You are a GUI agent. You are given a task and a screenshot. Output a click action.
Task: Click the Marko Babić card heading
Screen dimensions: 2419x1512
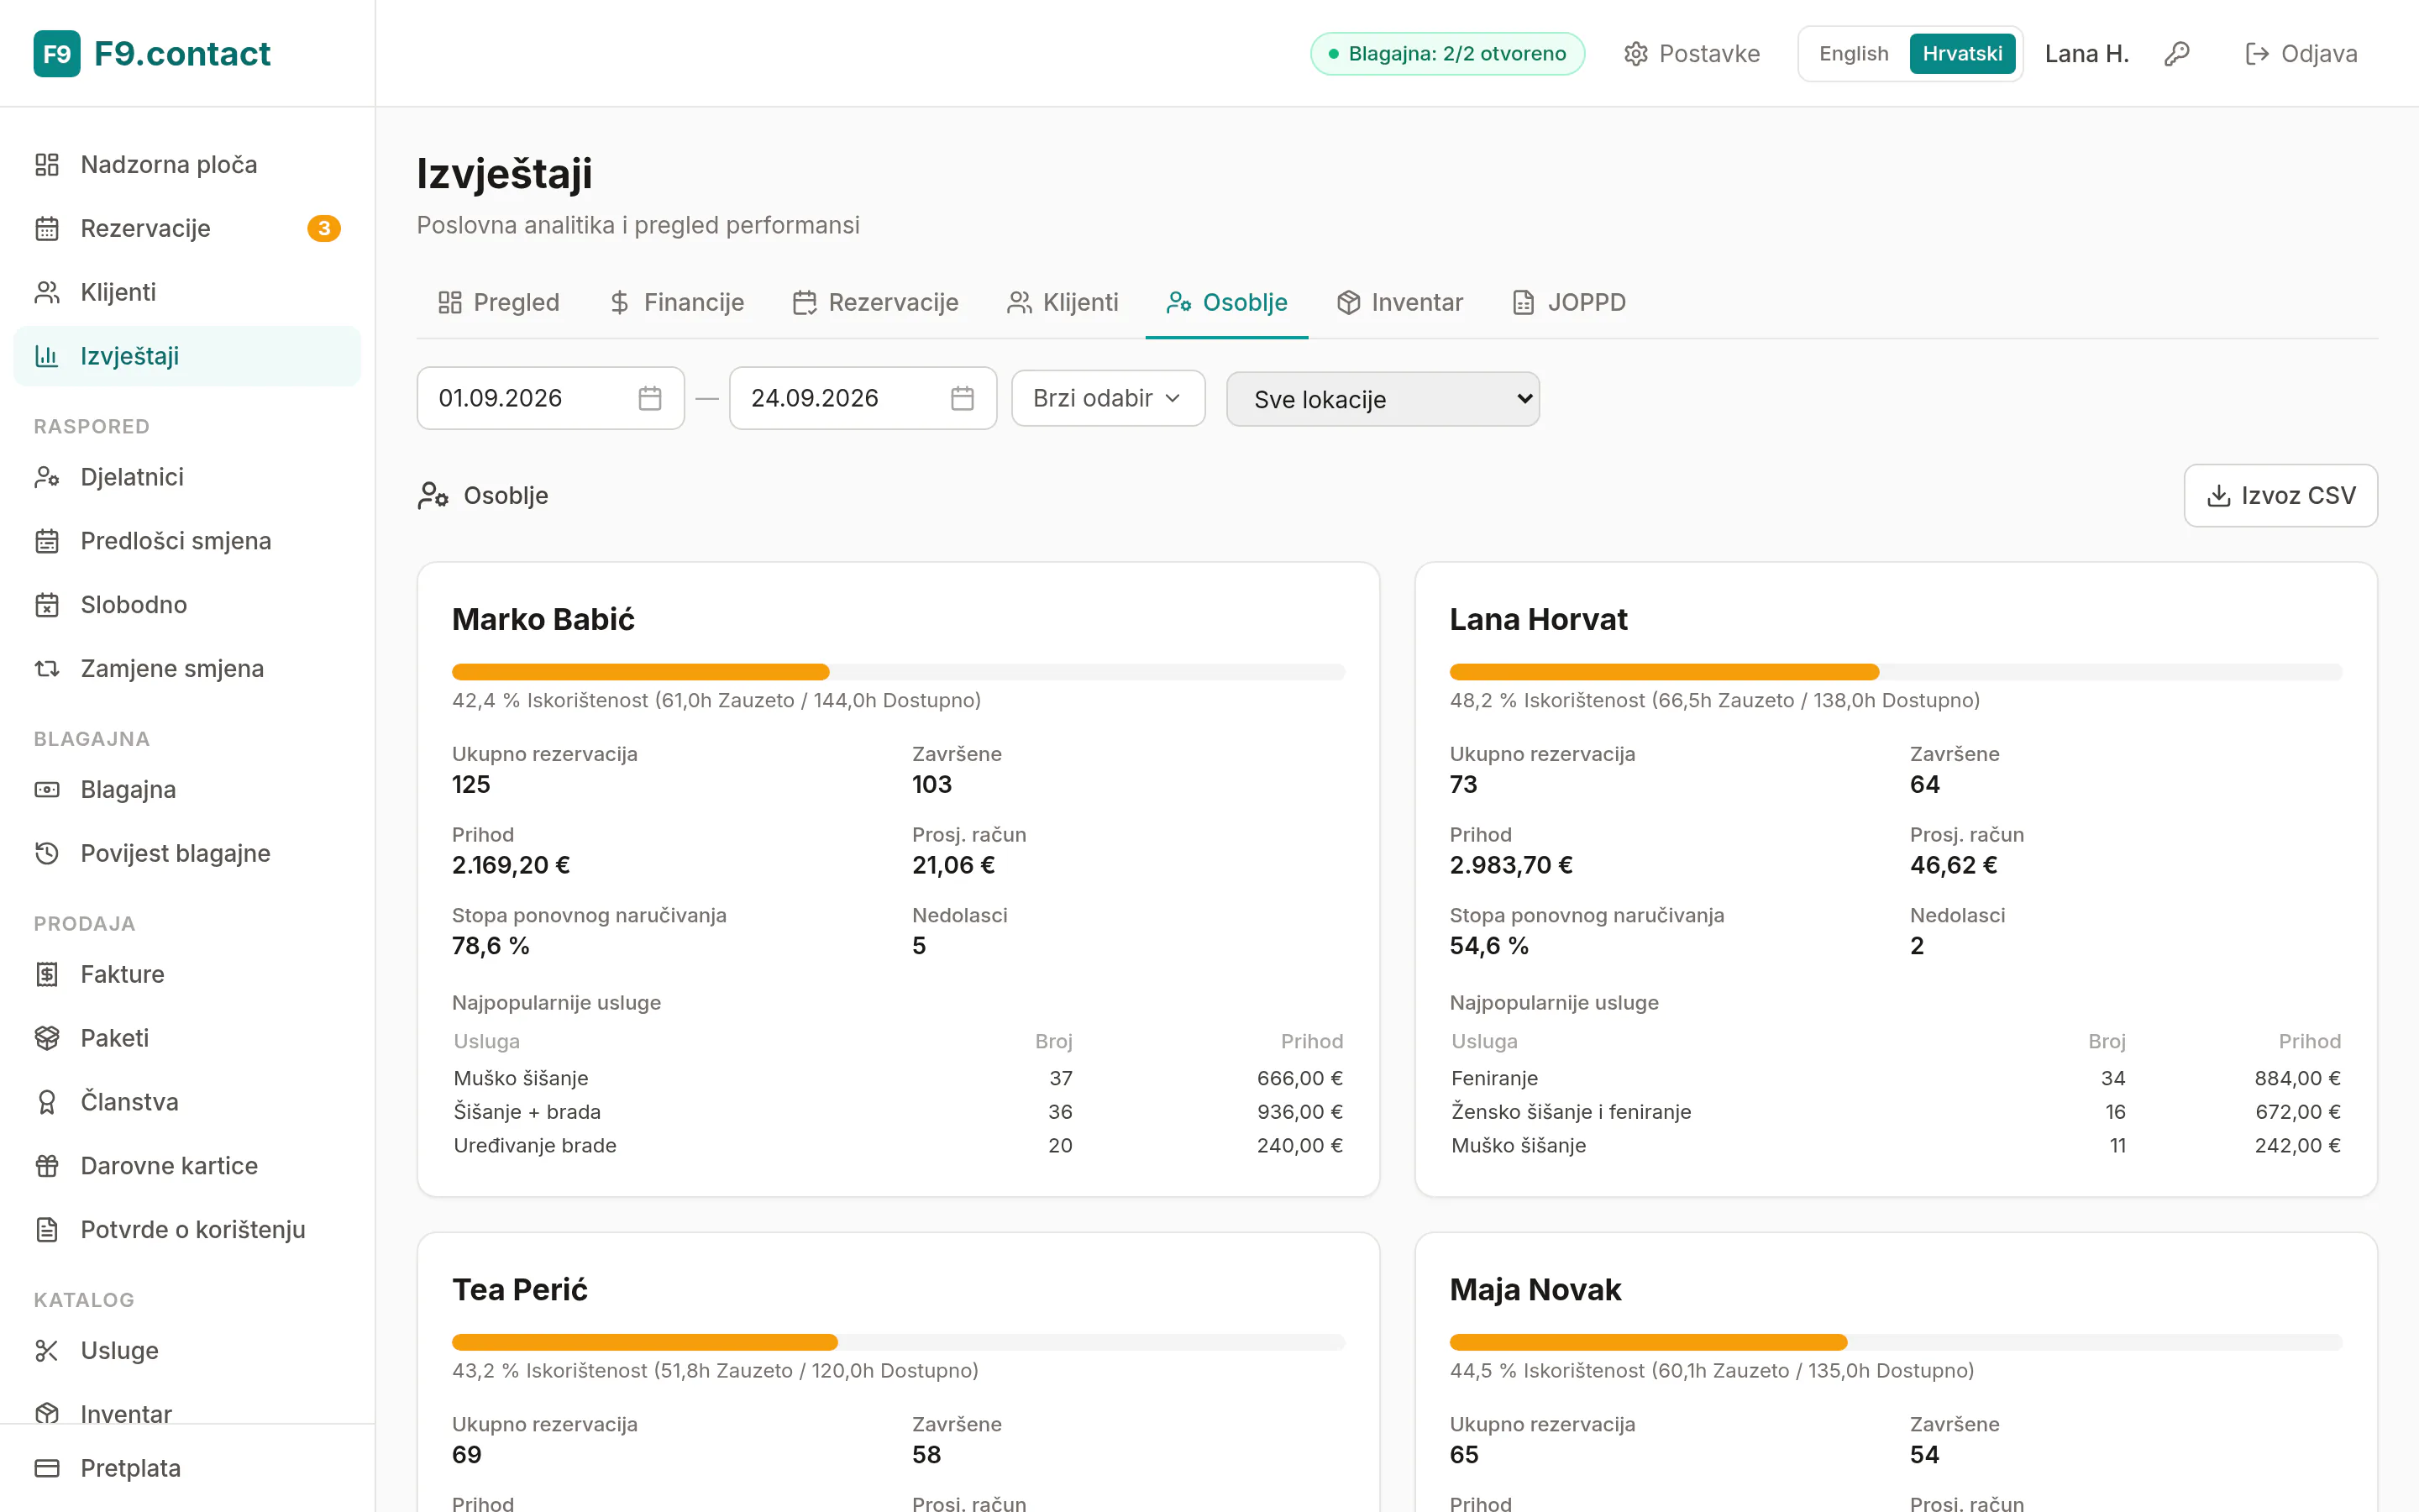(543, 619)
